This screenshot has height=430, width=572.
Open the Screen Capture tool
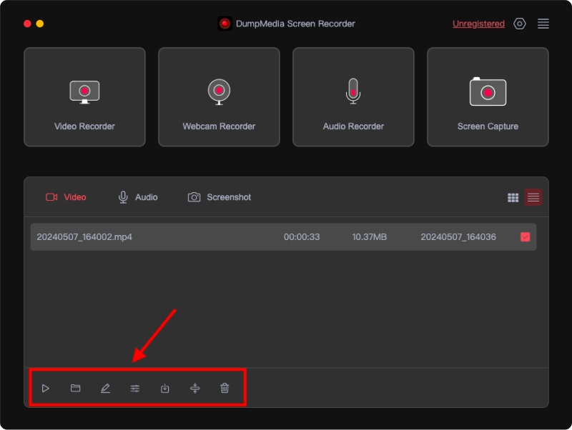[x=488, y=97]
